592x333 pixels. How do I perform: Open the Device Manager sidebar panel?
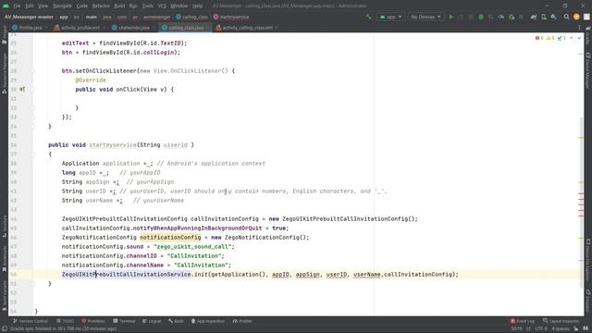(588, 70)
